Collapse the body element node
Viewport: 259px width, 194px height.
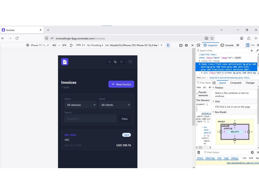[x=199, y=64]
